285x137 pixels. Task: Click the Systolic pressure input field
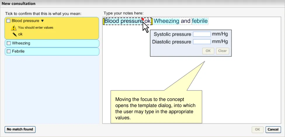pos(201,34)
